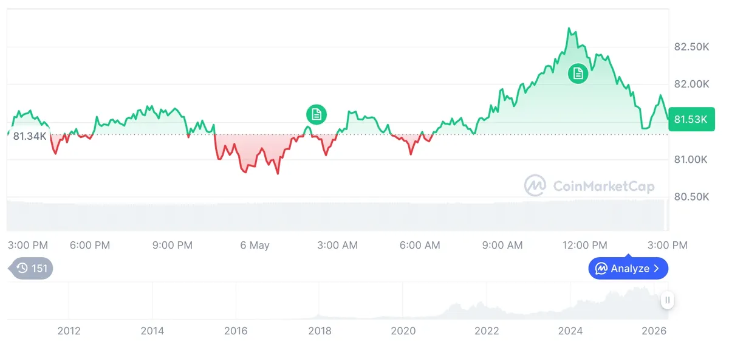Click the 6 May date label on the time axis

click(x=255, y=246)
